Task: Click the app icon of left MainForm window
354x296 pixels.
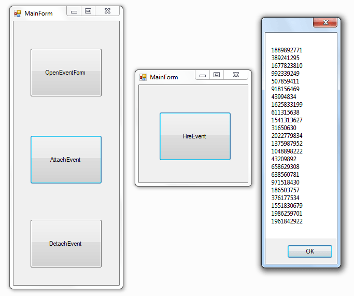Action: (18, 13)
